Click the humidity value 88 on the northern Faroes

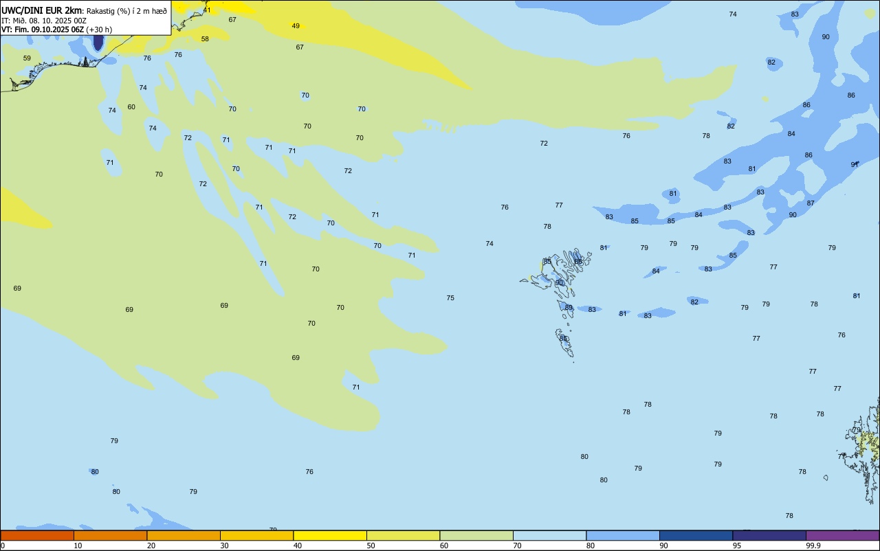[578, 262]
